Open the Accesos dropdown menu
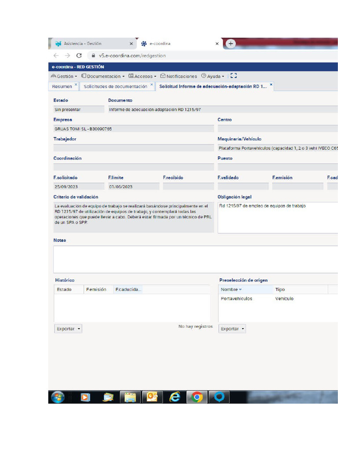Viewport: 338px width, 451px height. [143, 76]
